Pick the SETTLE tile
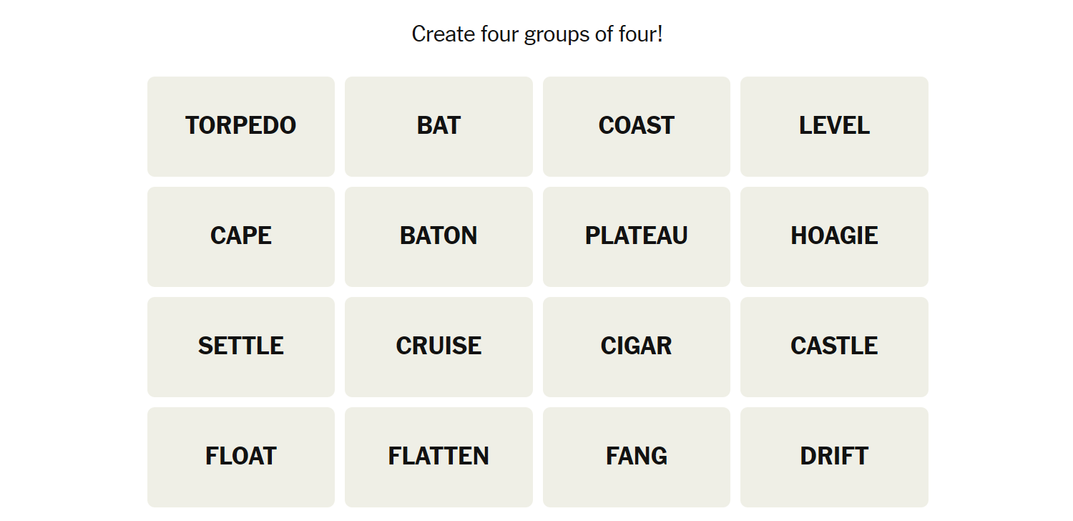 tap(241, 346)
